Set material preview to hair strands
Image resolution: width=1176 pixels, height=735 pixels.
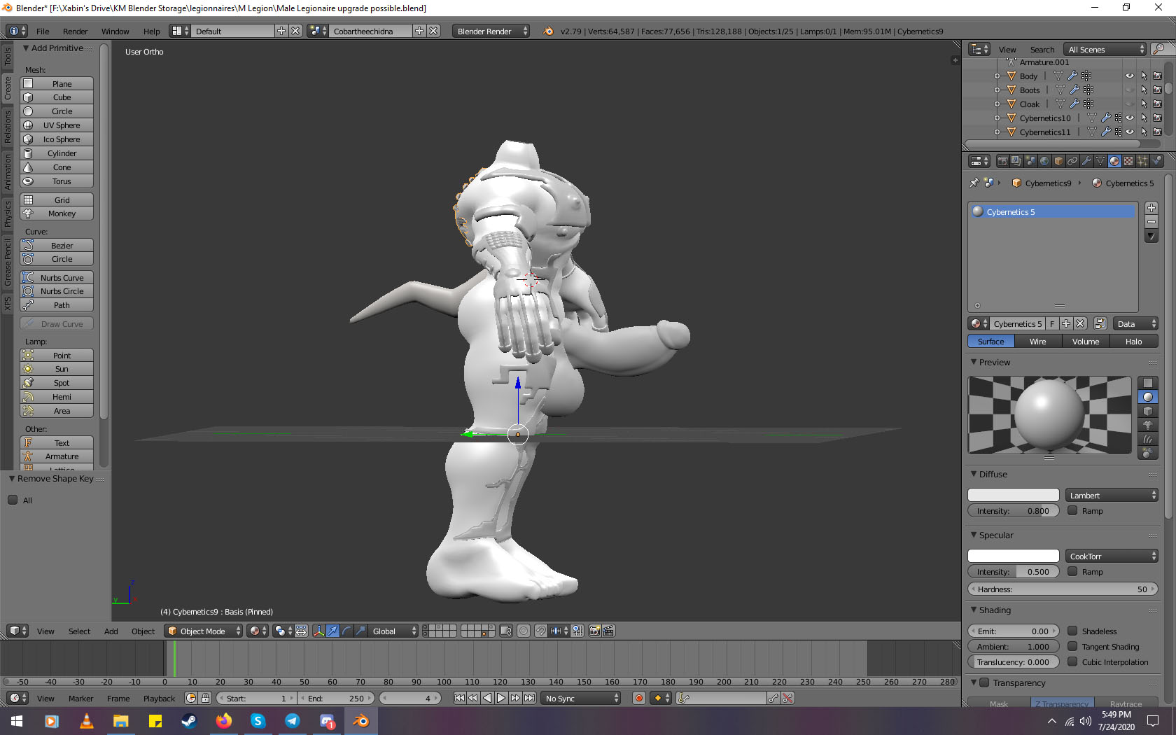[1148, 439]
